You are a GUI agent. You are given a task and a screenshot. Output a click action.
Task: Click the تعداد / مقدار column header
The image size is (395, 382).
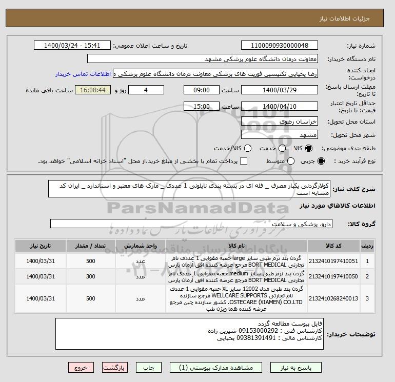click(x=91, y=246)
